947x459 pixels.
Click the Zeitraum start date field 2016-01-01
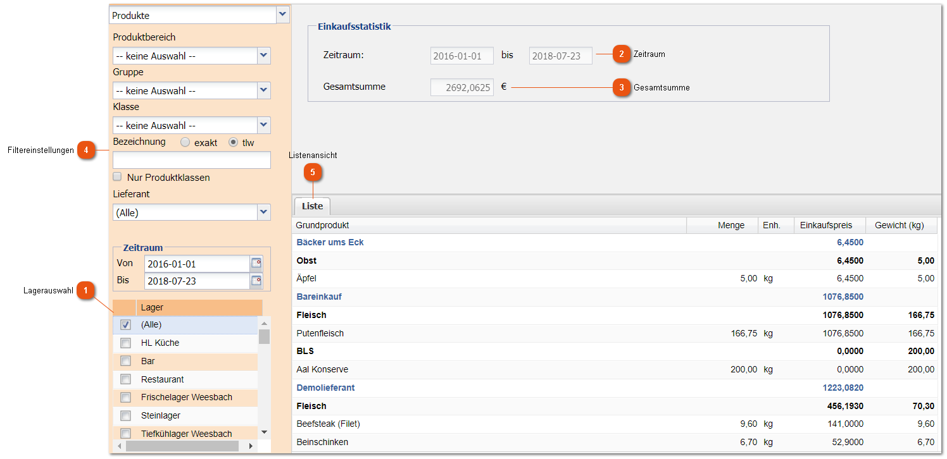click(x=462, y=56)
